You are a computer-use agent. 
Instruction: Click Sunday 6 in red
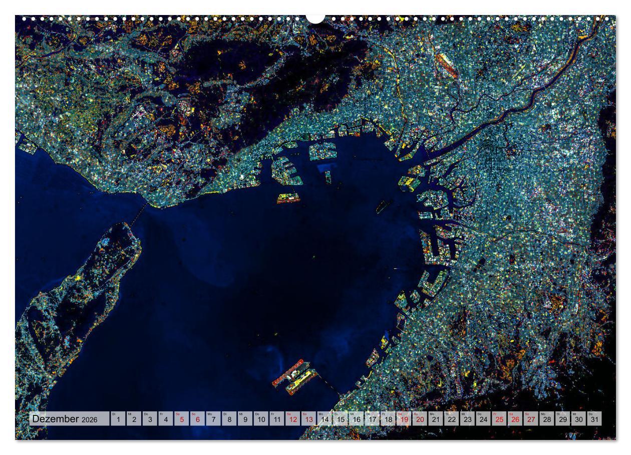pos(197,419)
